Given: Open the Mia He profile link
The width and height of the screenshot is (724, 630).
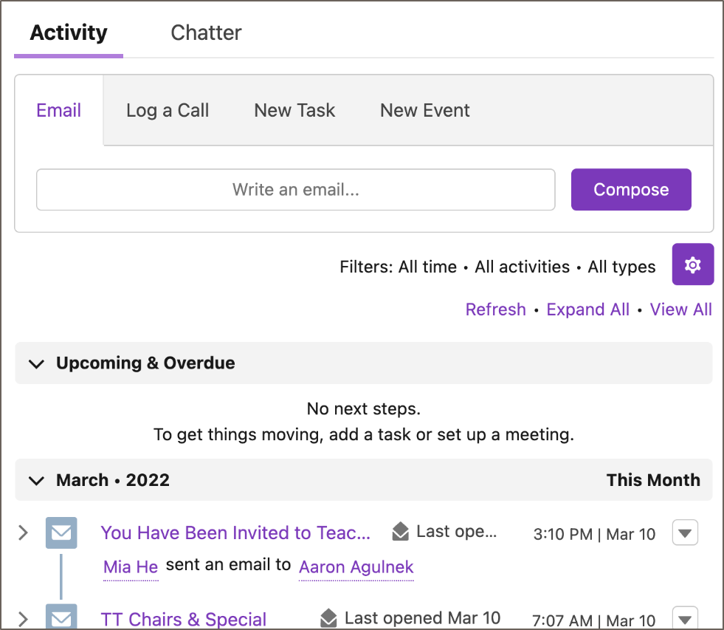Looking at the screenshot, I should pyautogui.click(x=131, y=566).
